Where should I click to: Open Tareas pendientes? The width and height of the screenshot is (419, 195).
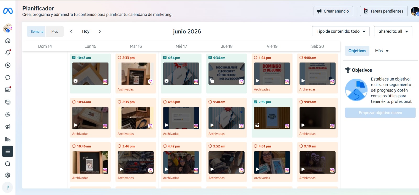[x=384, y=11]
